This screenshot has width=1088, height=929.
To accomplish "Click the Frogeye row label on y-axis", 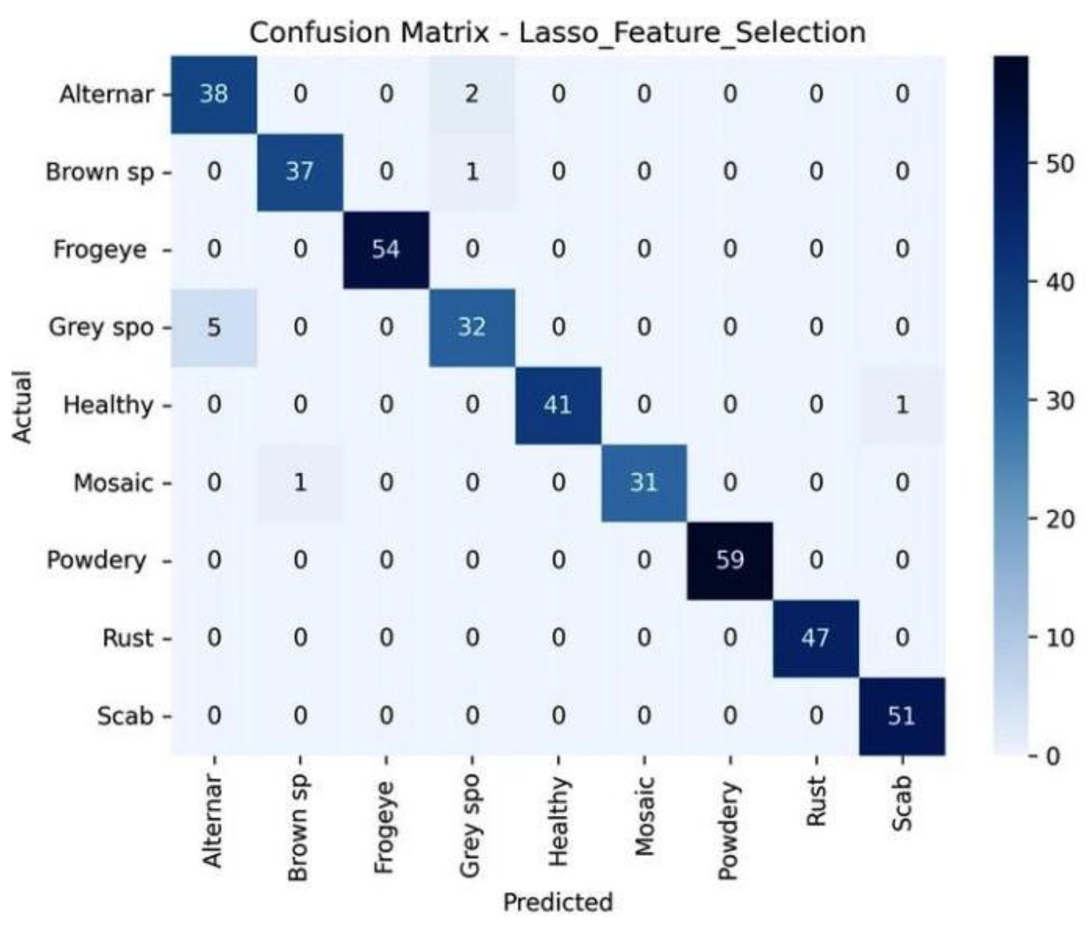I will click(100, 250).
